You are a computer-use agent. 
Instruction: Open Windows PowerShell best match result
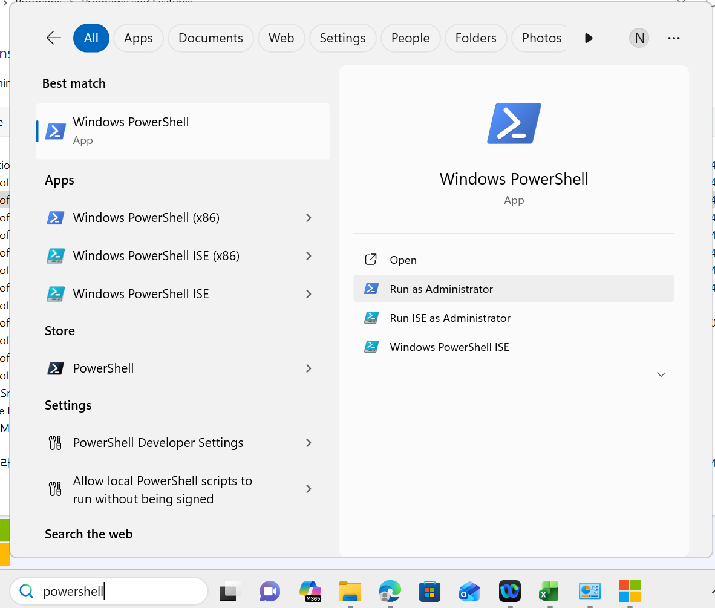click(x=183, y=131)
